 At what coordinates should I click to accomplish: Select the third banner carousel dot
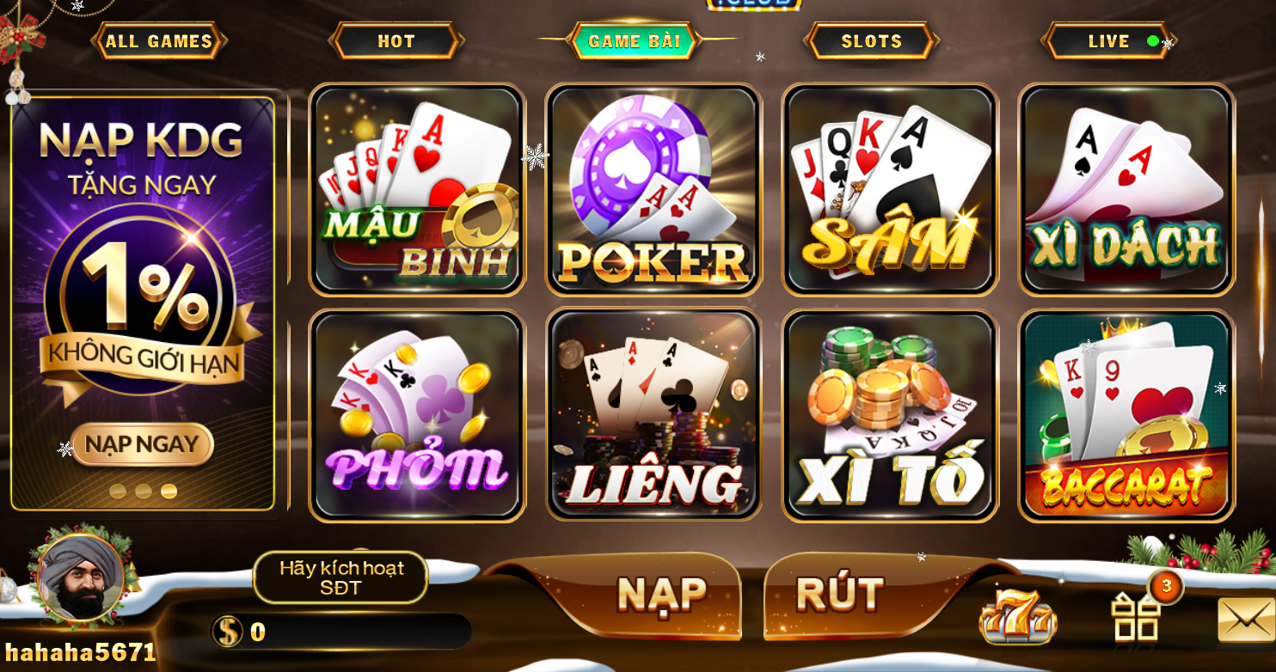tap(169, 492)
